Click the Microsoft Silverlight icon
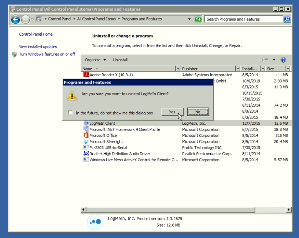 [86, 142]
